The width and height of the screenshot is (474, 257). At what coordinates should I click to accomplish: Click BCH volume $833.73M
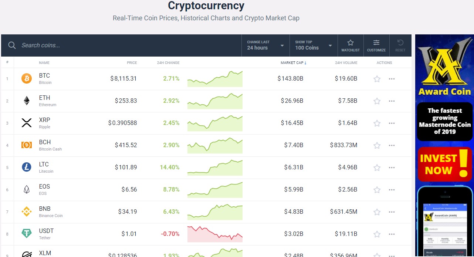[344, 145]
